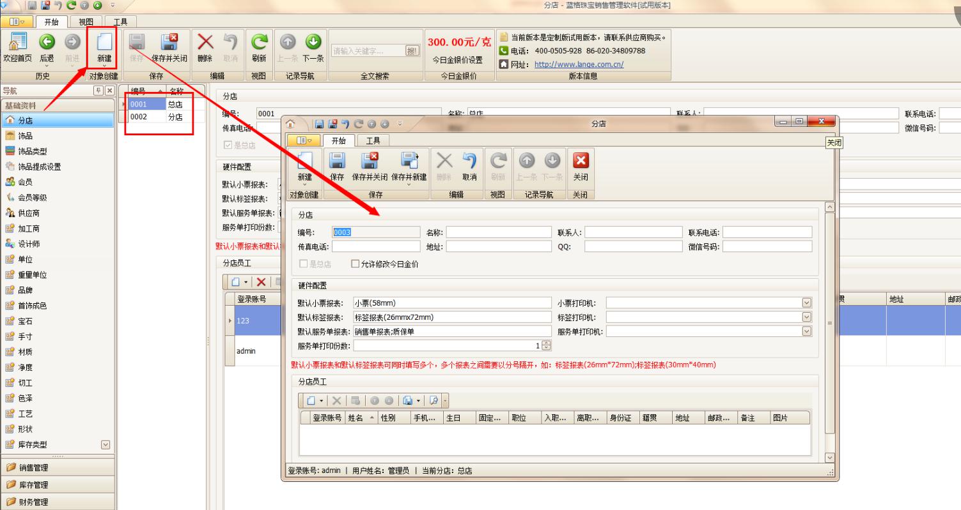The height and width of the screenshot is (510, 961).
Task: Click the 名称 field in the dialog
Action: click(499, 232)
